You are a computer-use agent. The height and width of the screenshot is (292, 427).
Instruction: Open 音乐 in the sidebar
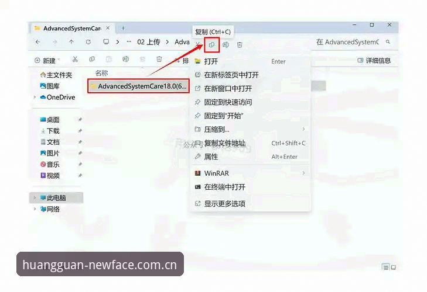tap(50, 164)
